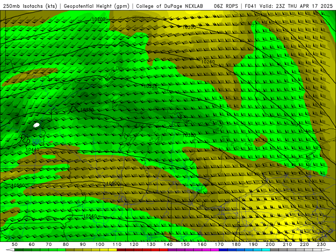The height and width of the screenshot is (252, 336).
Task: Click the 50 kts value on the color scale
Action: (14, 244)
